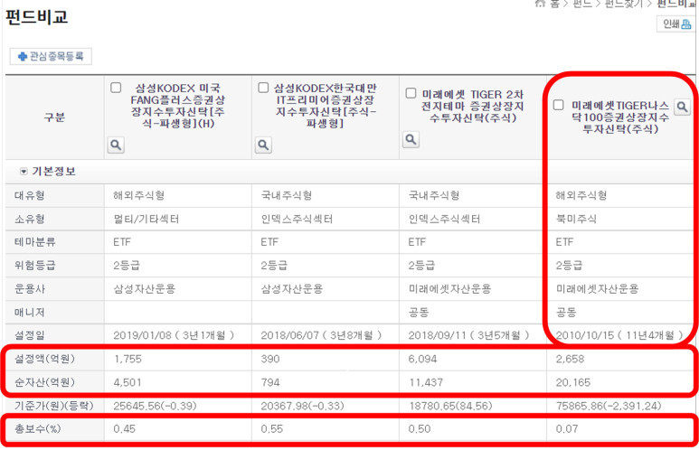The image size is (699, 450).
Task: Click the 기준가 75865.86(-2,391.24) cell
Action: click(x=609, y=406)
